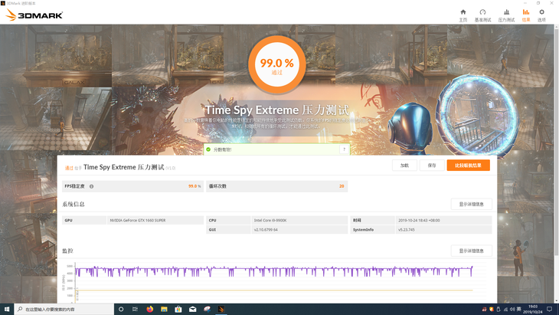Image resolution: width=559 pixels, height=315 pixels.
Task: Open Task View on the taskbar
Action: pos(135,310)
